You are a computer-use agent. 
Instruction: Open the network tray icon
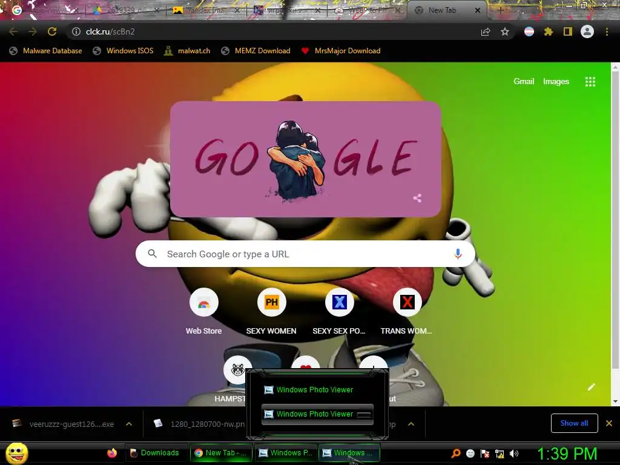coord(500,453)
